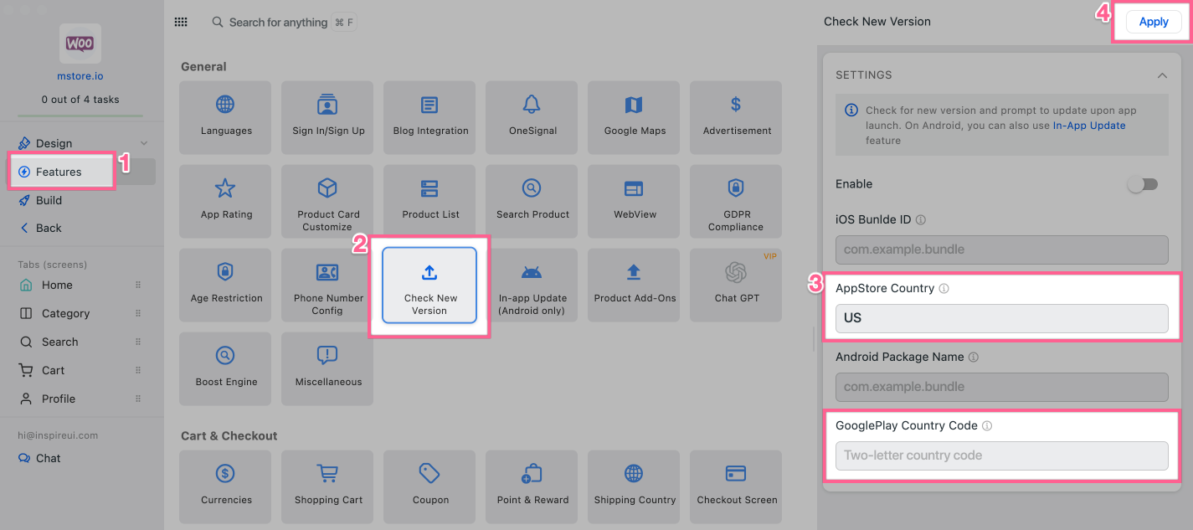This screenshot has height=530, width=1193.
Task: Click the Check New Version tile
Action: pos(429,286)
